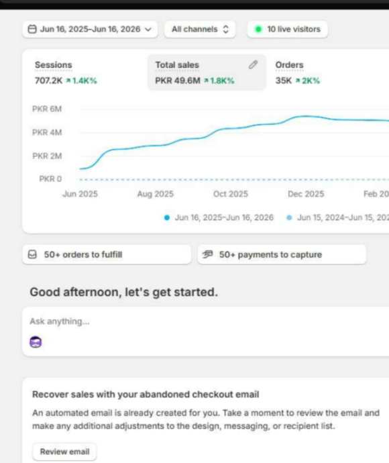This screenshot has width=389, height=463.
Task: Click the Jun 16, 2025–Jun 16, 2026 legend entry
Action: 219,217
